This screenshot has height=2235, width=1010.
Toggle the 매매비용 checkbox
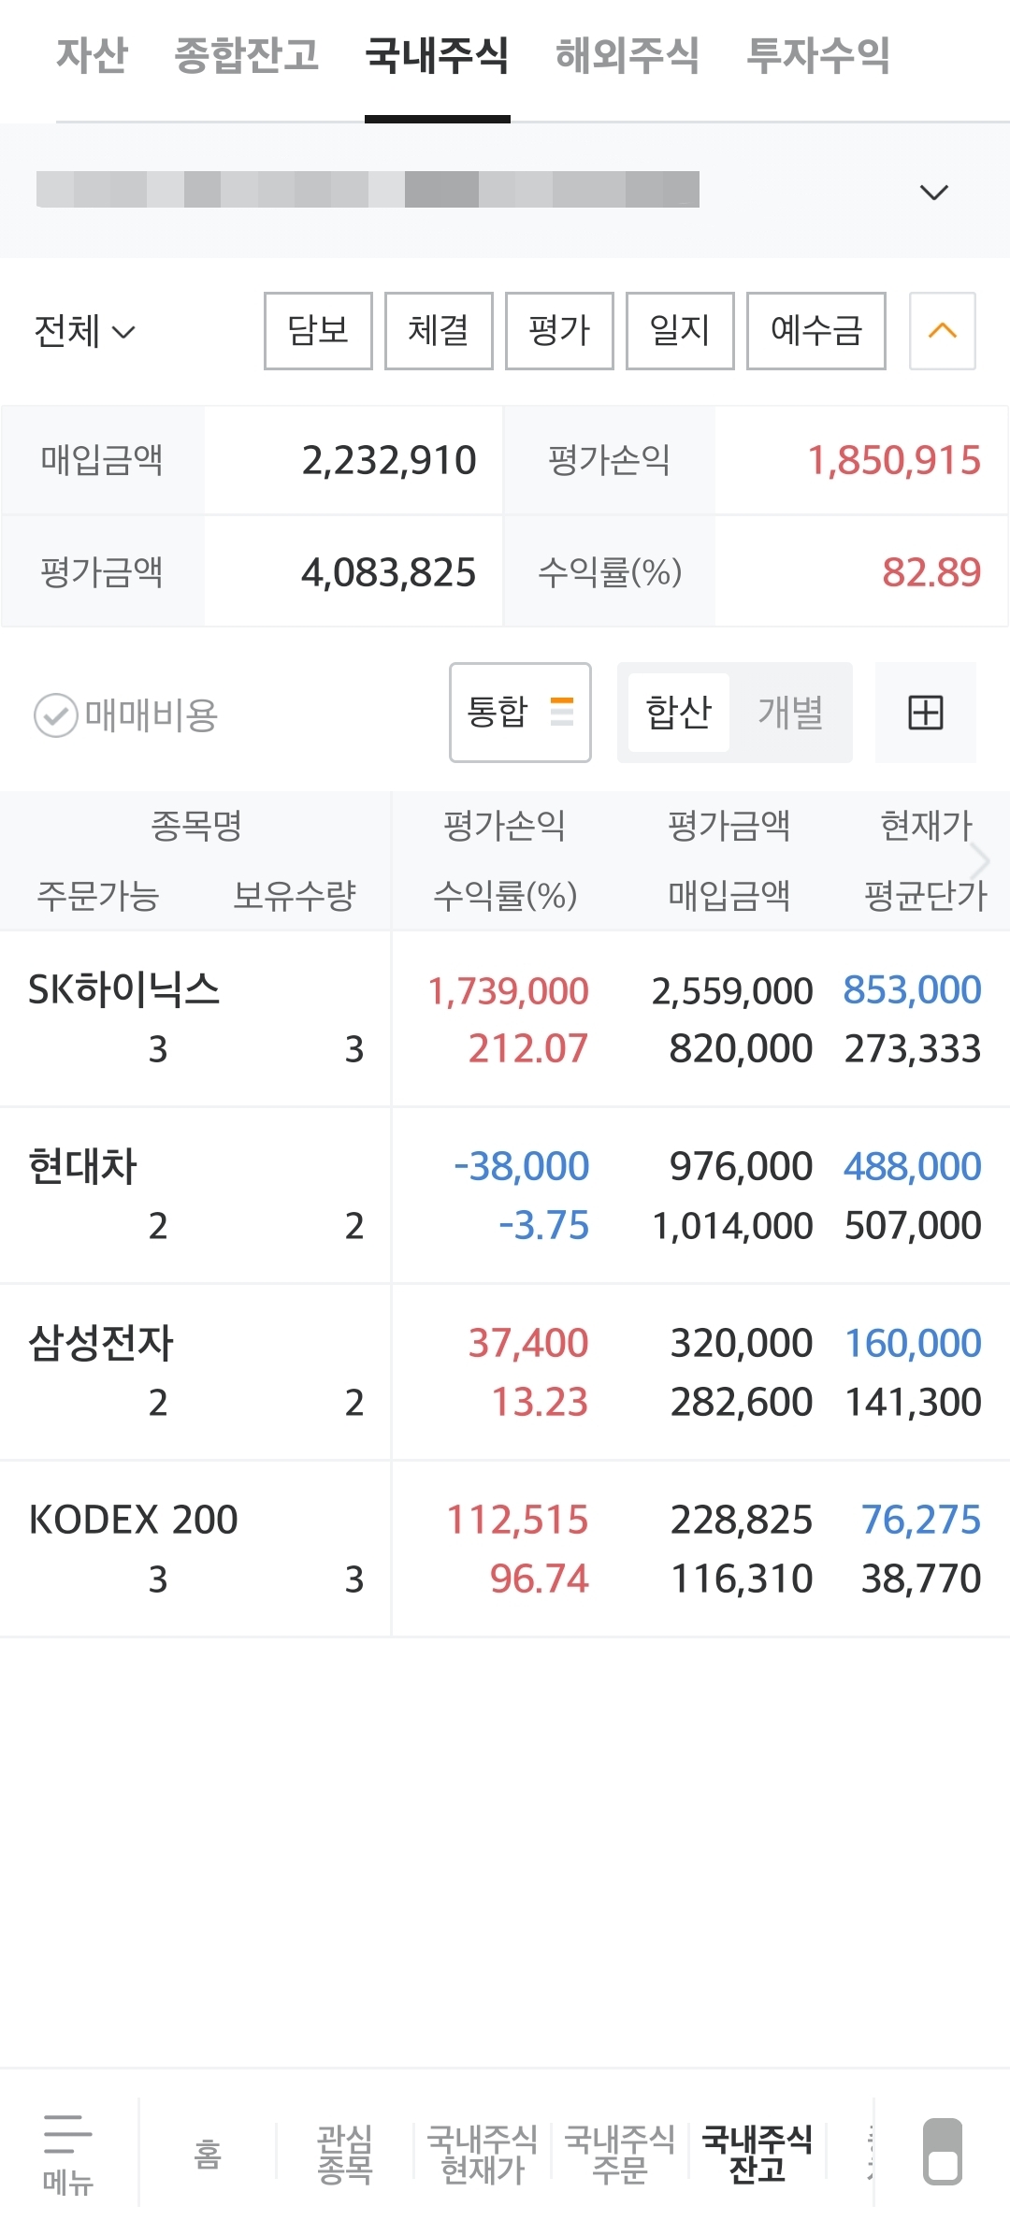tap(56, 715)
